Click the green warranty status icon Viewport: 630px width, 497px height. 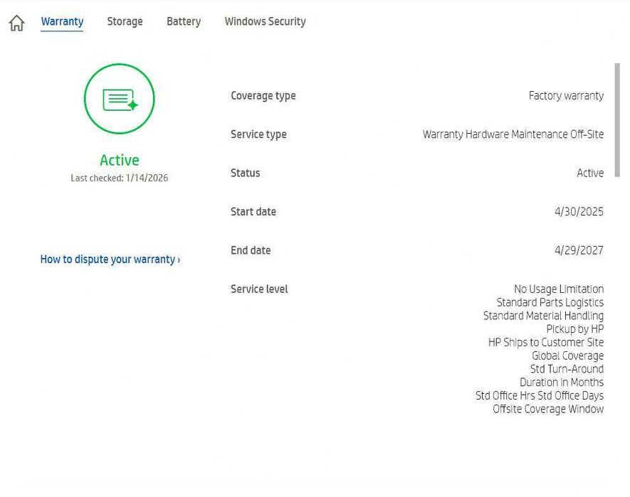tap(120, 99)
